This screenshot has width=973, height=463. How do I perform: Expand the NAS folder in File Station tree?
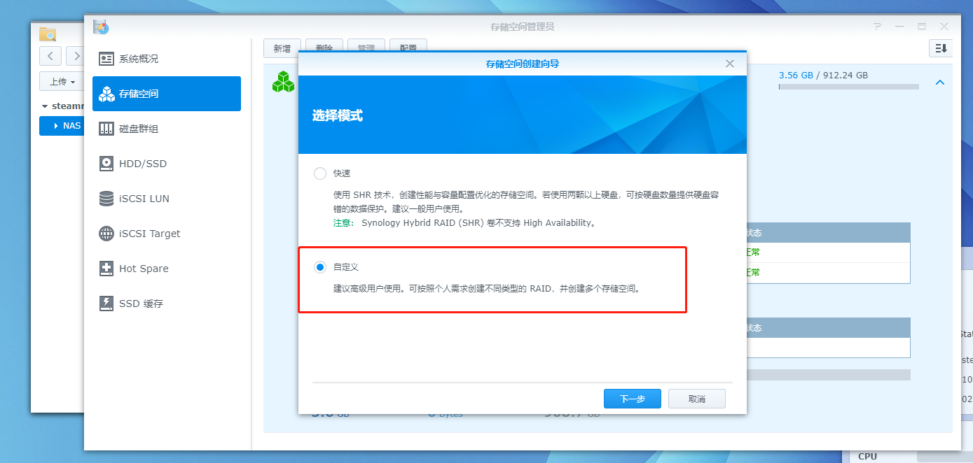click(56, 127)
